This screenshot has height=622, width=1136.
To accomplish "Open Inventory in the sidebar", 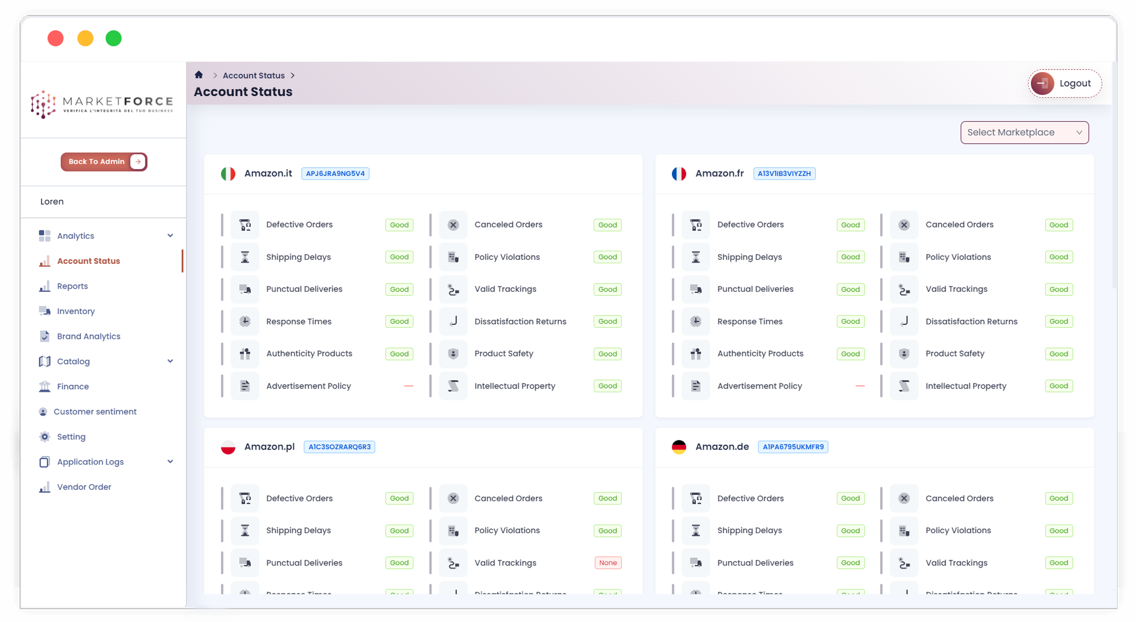I will (x=76, y=311).
